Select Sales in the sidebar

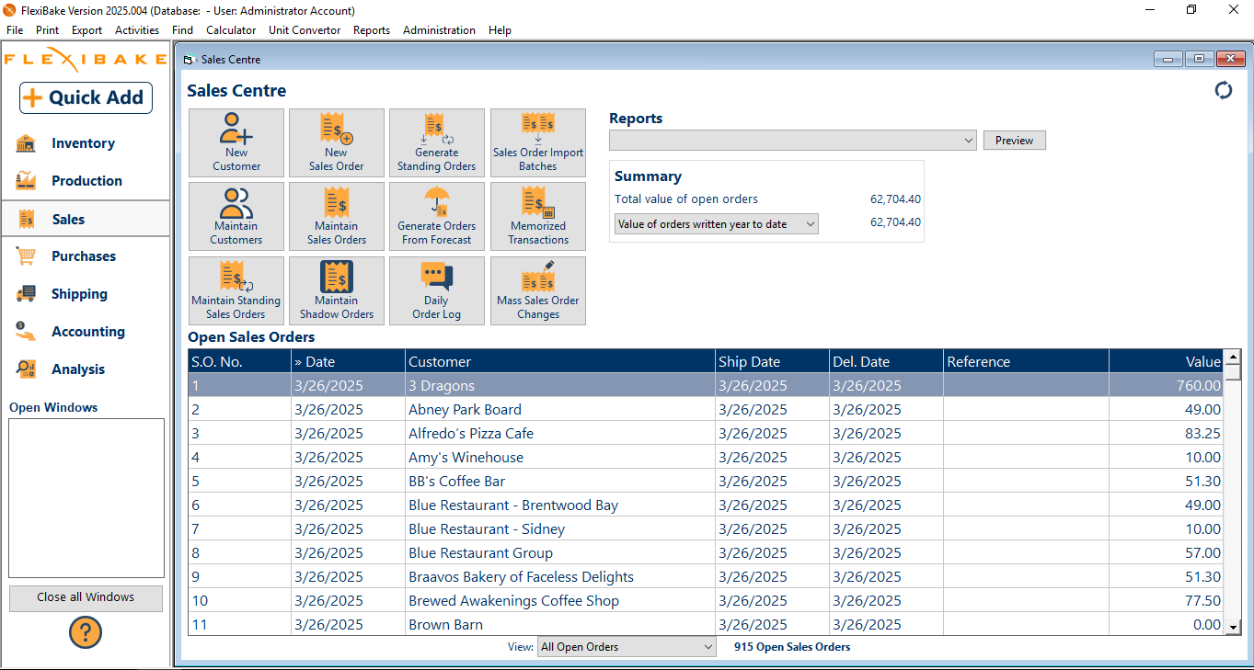(85, 219)
